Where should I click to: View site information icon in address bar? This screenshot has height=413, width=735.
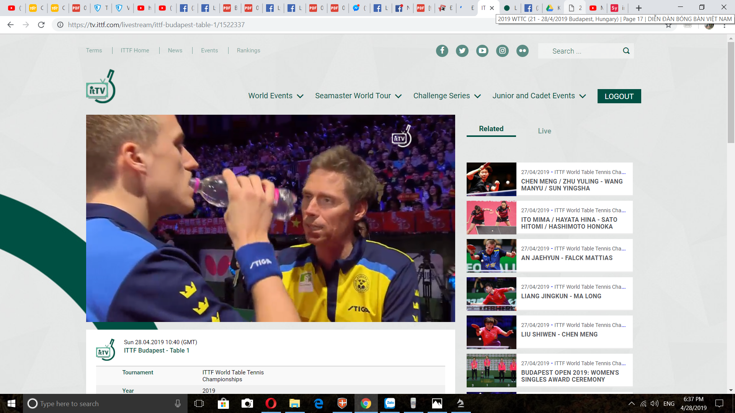coord(60,25)
